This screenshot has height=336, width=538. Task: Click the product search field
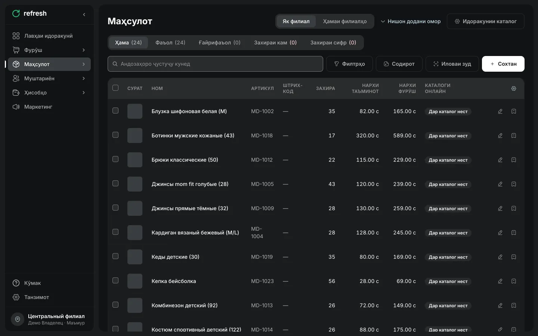coord(215,64)
